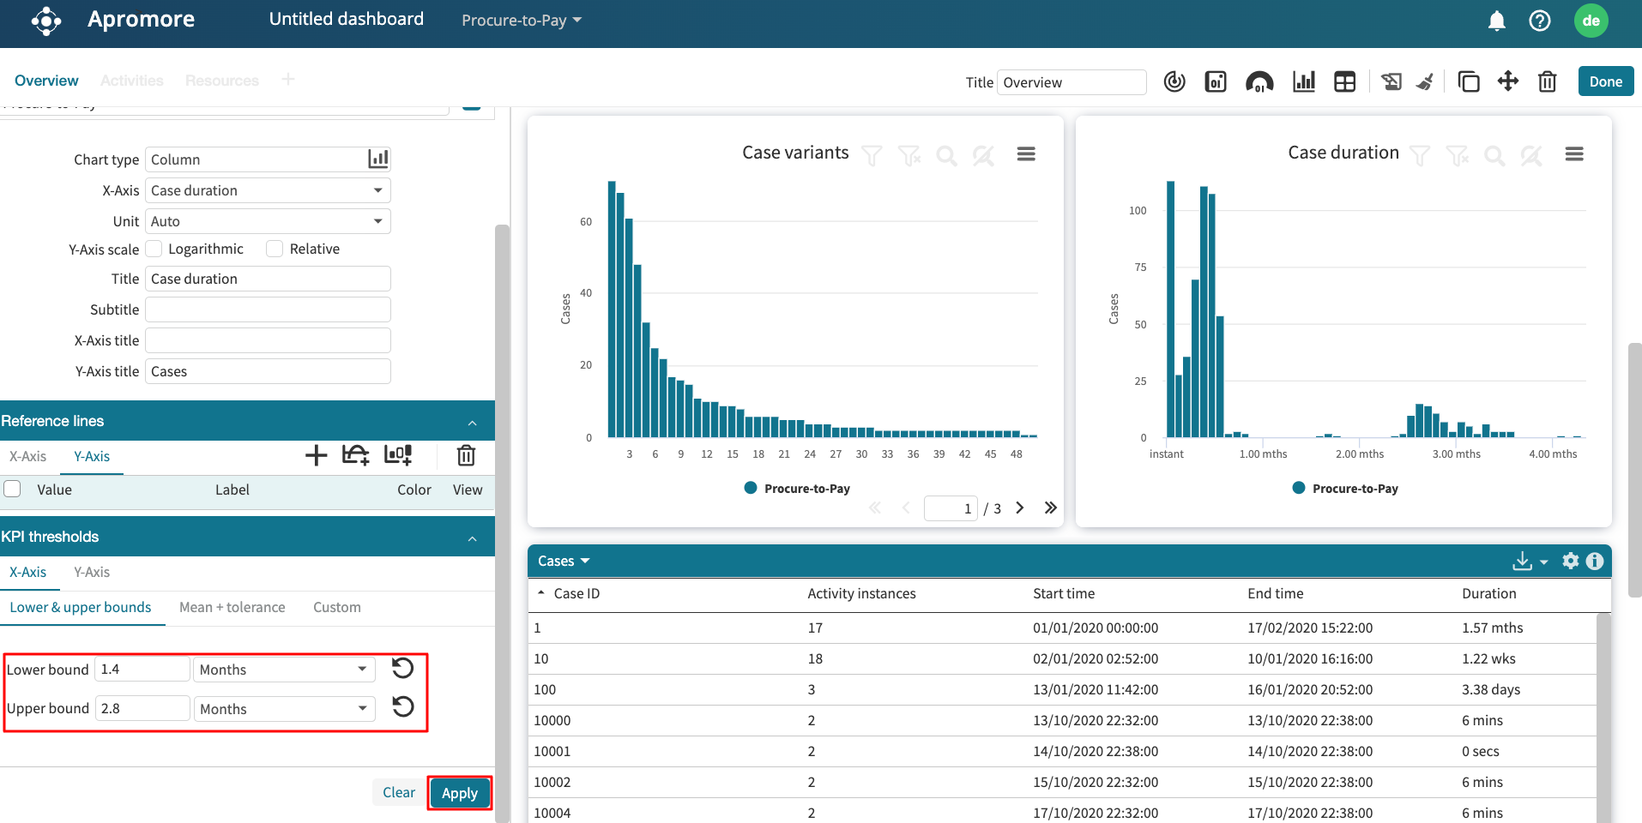Open the notifications bell
Screen dimensions: 1642x823
[x=1496, y=21]
